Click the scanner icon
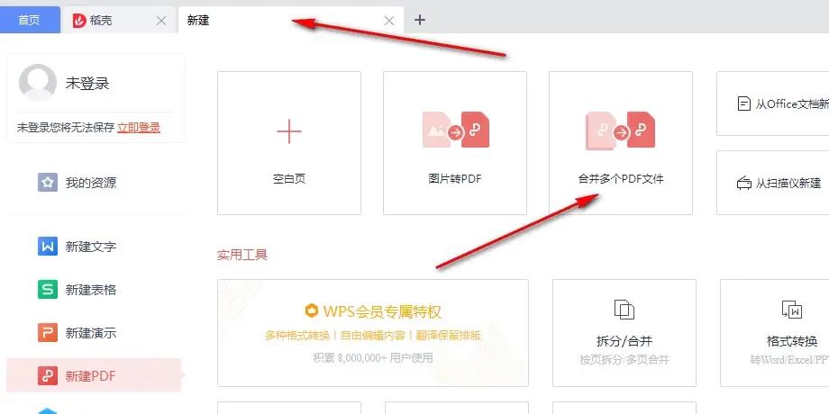 point(744,184)
